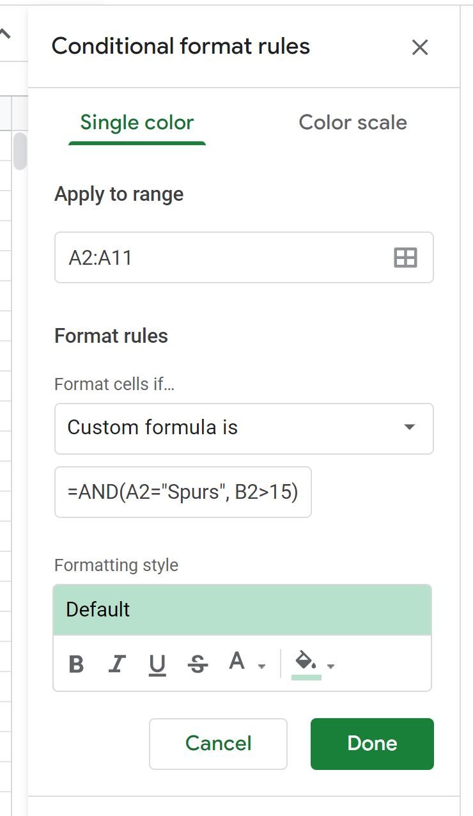Image resolution: width=473 pixels, height=816 pixels.
Task: Toggle Bold formatting style
Action: pyautogui.click(x=76, y=664)
